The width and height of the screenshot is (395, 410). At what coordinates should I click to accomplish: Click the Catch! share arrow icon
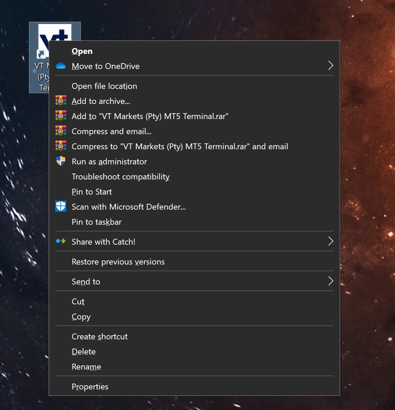click(x=61, y=241)
